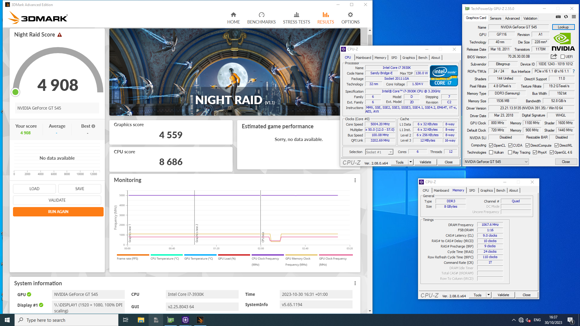Toggle the Vulkan checkbox in GPU-Z

tap(491, 152)
